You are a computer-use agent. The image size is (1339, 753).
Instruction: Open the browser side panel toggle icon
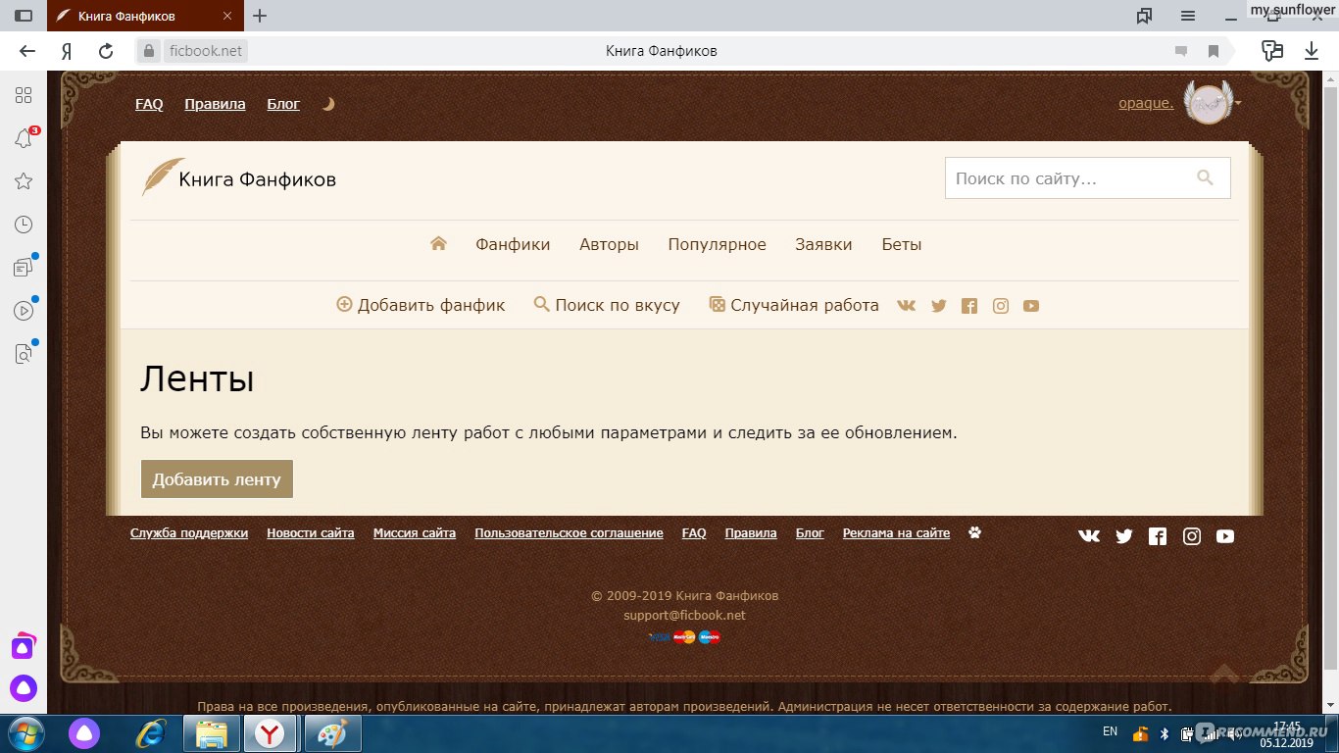click(x=24, y=16)
